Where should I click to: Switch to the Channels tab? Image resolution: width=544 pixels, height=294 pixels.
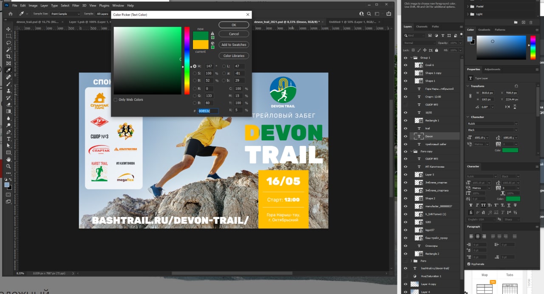click(422, 26)
